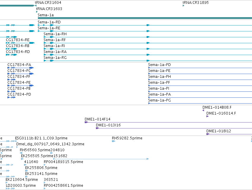
Task: Select the Sema-1a gene bar
Action: point(145,18)
